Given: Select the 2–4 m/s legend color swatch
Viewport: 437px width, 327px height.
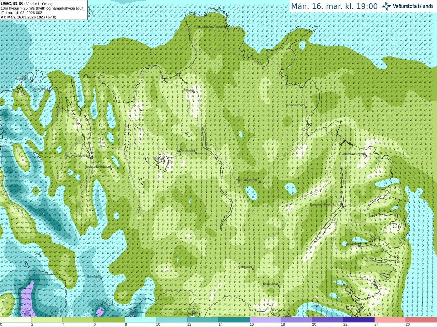Looking at the screenshot, I should point(47,320).
